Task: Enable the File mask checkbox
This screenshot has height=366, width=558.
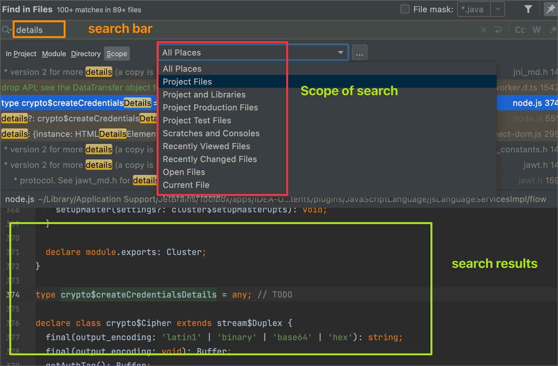Action: (x=405, y=9)
